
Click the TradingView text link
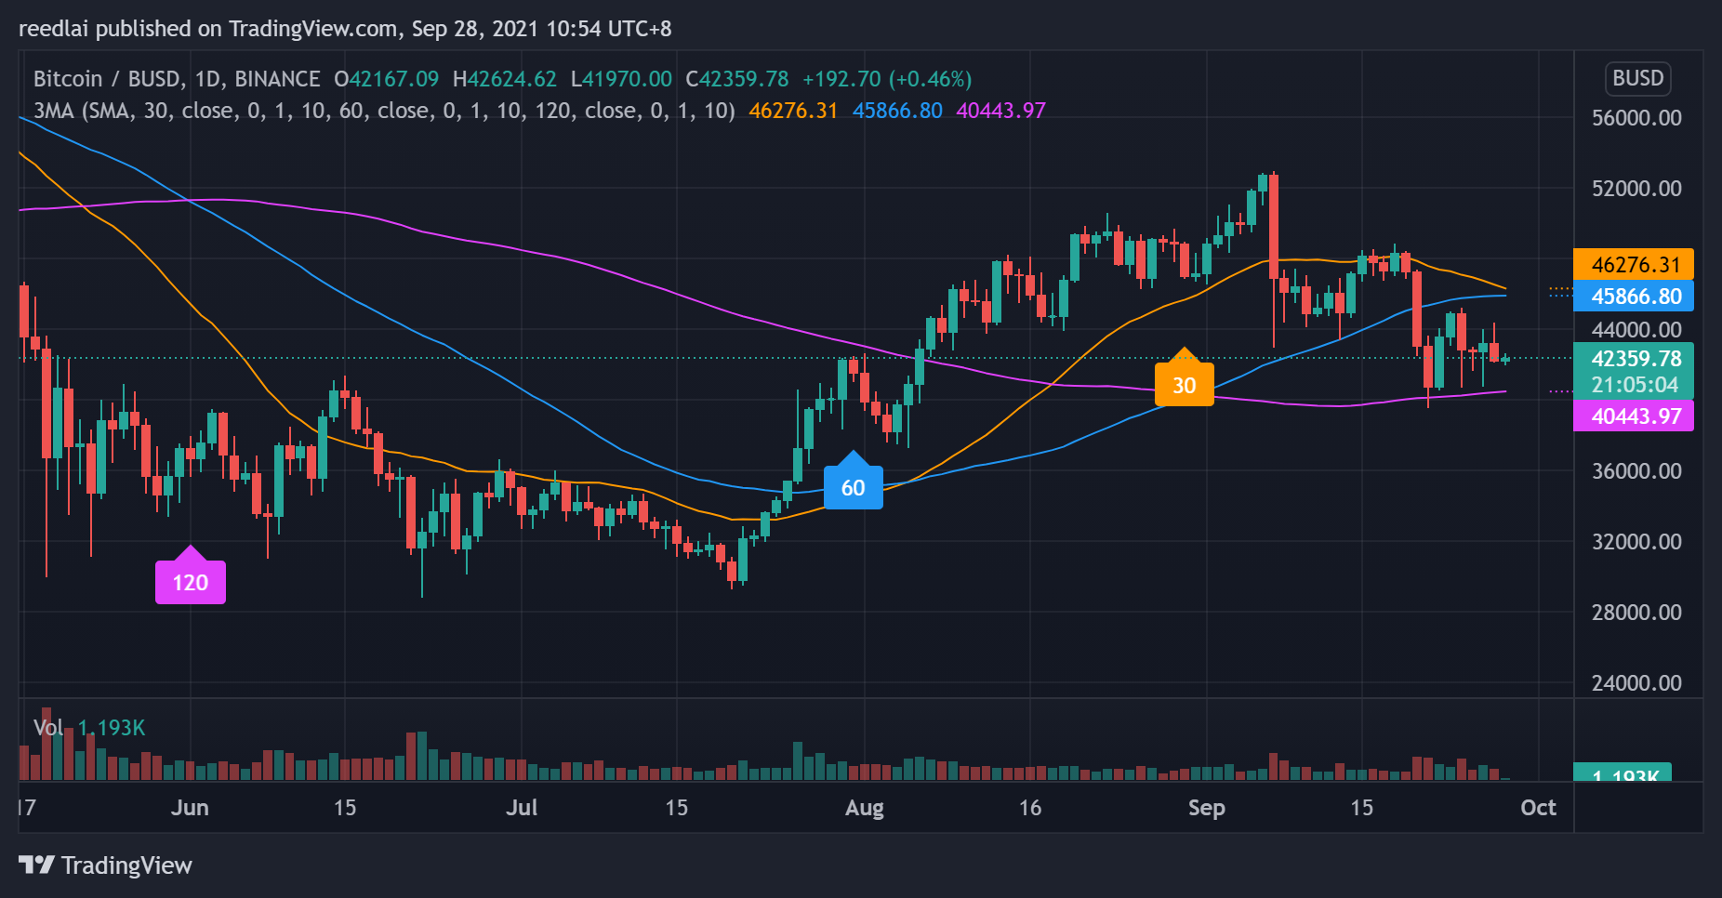pos(126,865)
